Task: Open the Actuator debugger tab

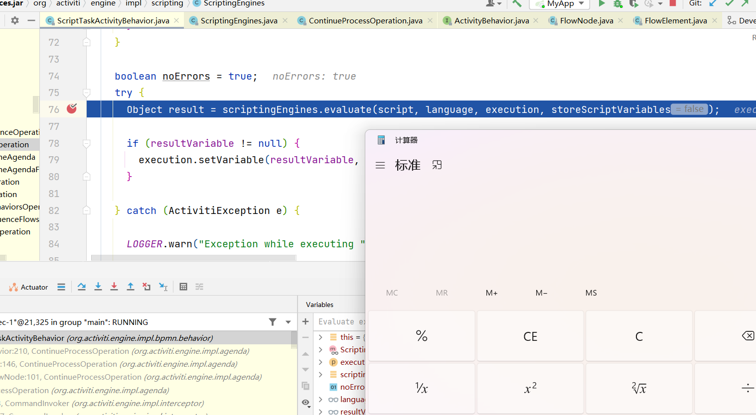Action: pyautogui.click(x=28, y=287)
